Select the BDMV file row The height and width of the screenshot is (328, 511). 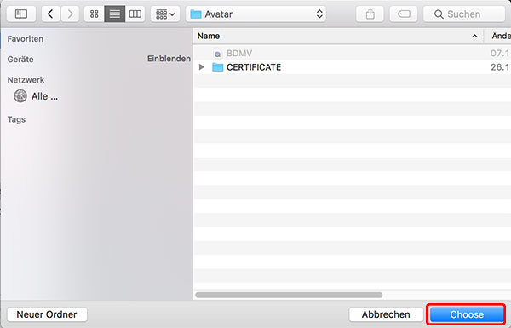(353, 53)
